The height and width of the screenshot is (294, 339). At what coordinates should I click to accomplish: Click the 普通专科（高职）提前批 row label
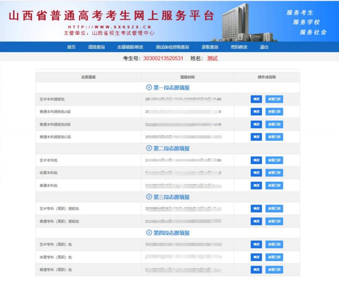coord(59,222)
